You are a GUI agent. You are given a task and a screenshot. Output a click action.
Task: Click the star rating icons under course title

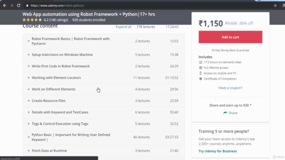pos(32,20)
